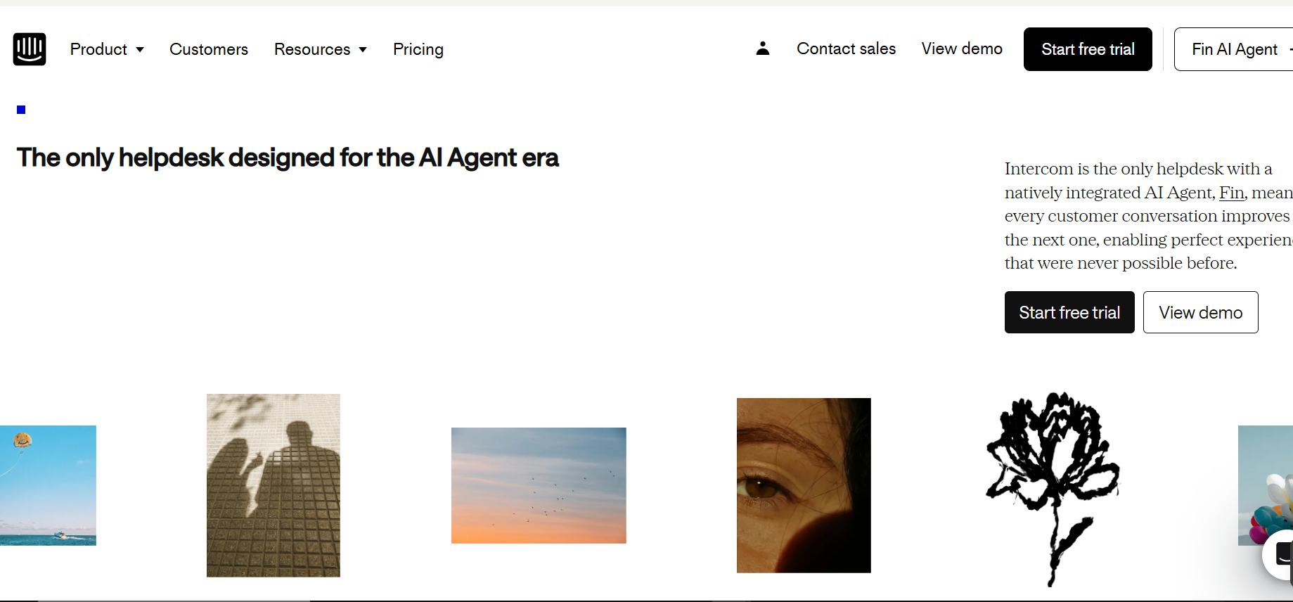The width and height of the screenshot is (1293, 602).
Task: Open the shadow silhouettes photo
Action: pyautogui.click(x=274, y=485)
